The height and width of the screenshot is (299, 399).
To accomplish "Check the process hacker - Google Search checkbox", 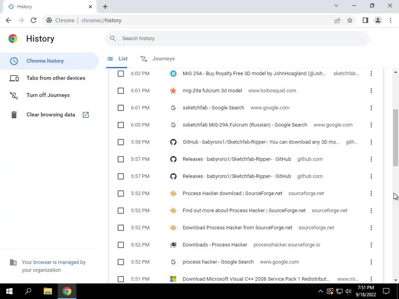I will click(x=121, y=262).
